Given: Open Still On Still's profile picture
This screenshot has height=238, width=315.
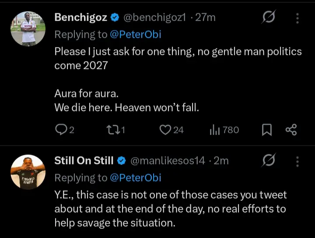Looking at the screenshot, I should [28, 172].
